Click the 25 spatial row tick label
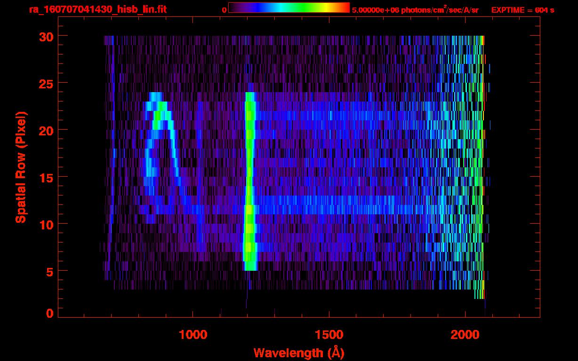The image size is (578, 361). point(46,83)
